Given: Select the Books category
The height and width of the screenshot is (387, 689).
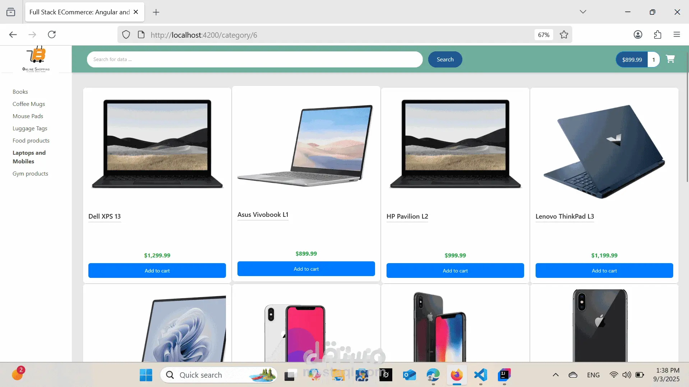Looking at the screenshot, I should (20, 92).
